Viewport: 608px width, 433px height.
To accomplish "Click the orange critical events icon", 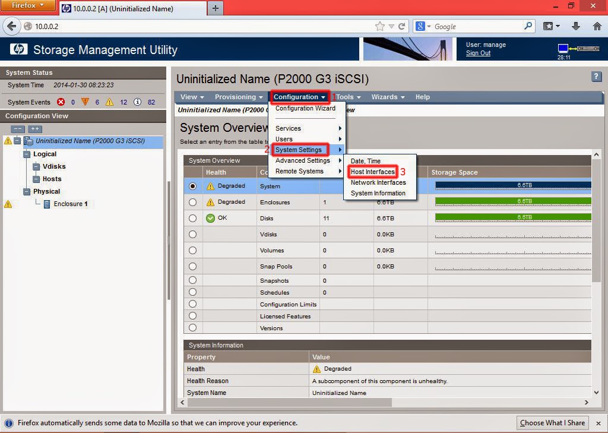I will point(85,102).
